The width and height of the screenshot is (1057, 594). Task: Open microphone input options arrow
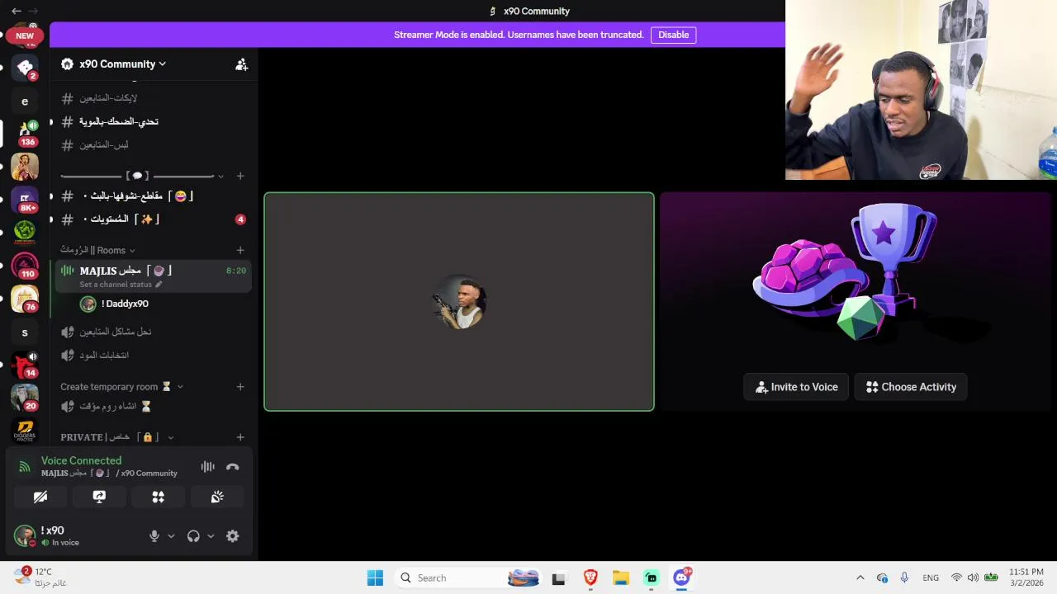coord(171,536)
